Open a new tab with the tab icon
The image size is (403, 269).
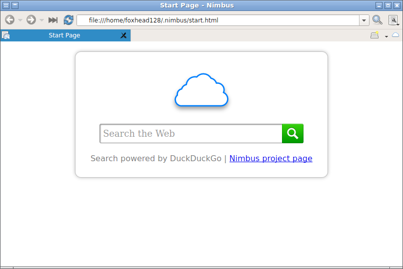coord(374,35)
